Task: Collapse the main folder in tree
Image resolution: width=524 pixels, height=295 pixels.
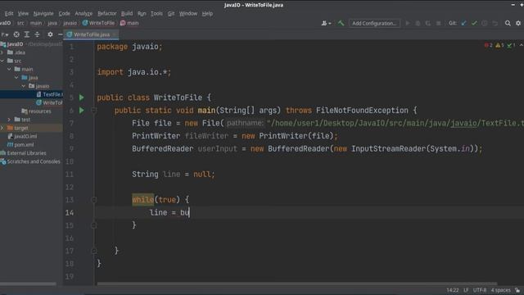Action: [9, 69]
